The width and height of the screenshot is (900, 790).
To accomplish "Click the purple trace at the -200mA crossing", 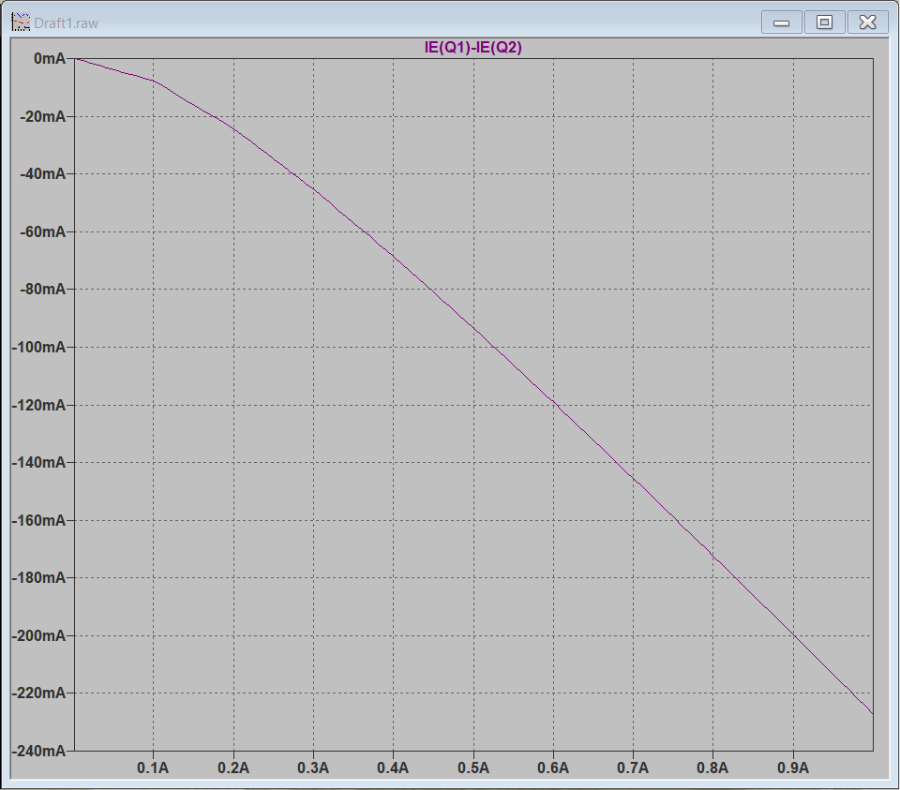I will [x=794, y=635].
